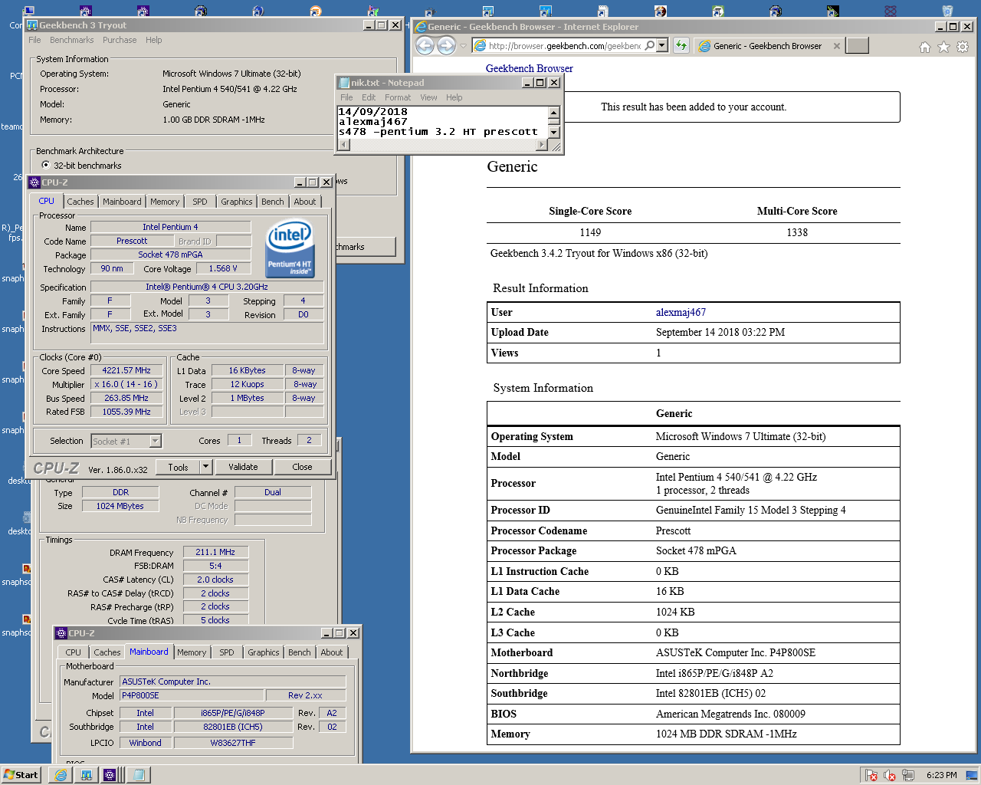Image resolution: width=981 pixels, height=785 pixels.
Task: Open IE favorites star
Action: (943, 47)
